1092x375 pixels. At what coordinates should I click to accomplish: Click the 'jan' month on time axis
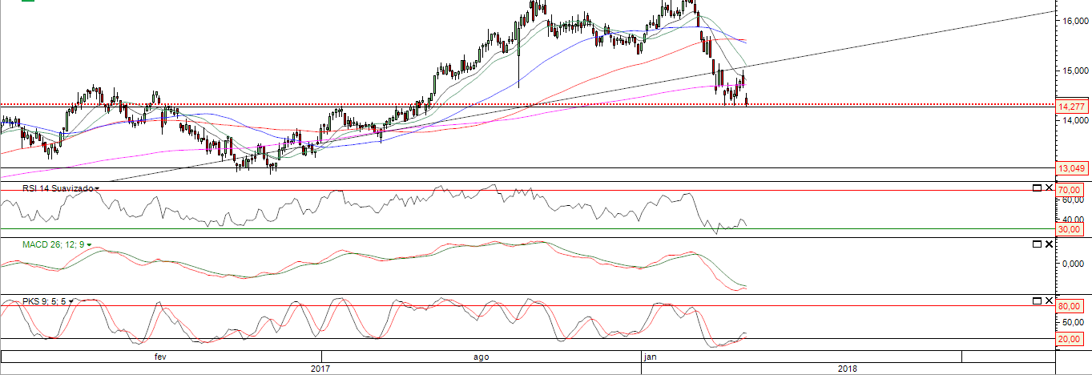coord(649,357)
